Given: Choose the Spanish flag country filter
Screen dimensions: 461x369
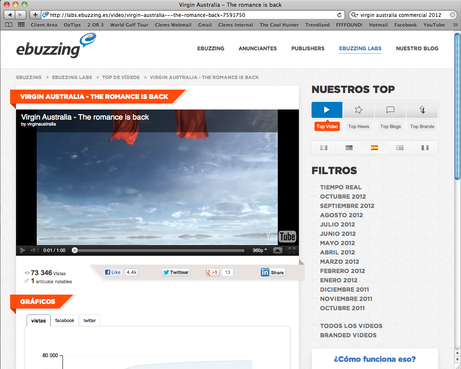Looking at the screenshot, I should (374, 148).
